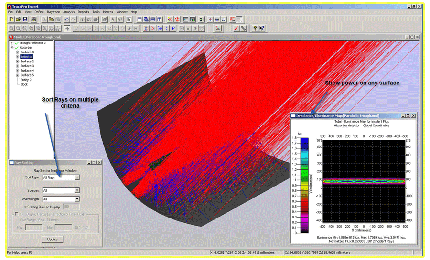
Task: Click the Update button in Ray Sorting
Action: point(52,239)
